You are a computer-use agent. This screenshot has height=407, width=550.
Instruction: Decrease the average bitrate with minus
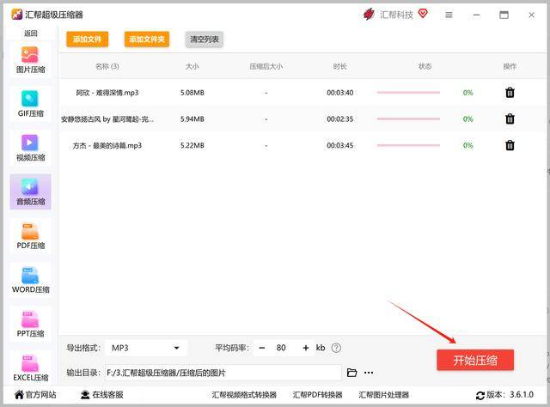(261, 348)
